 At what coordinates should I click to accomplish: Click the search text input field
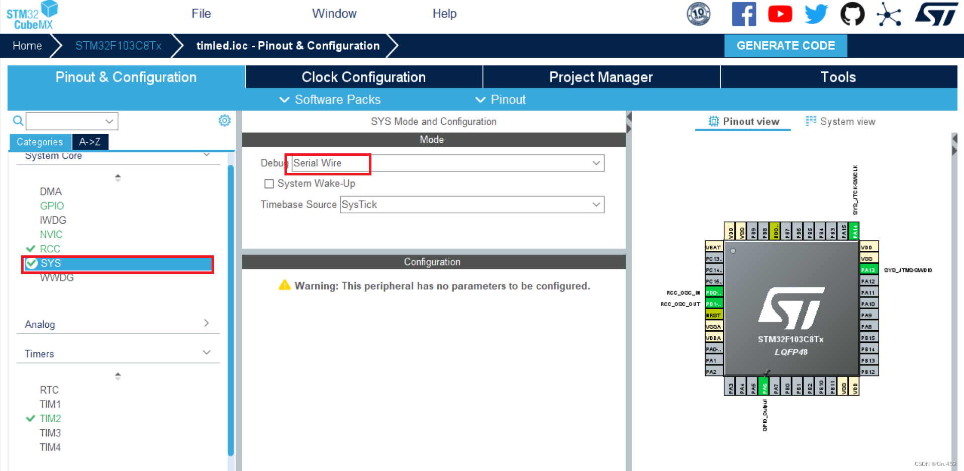tap(65, 121)
